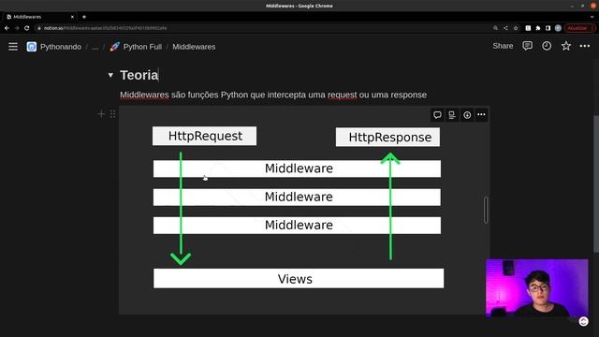Add a block with plus handle

pyautogui.click(x=101, y=114)
